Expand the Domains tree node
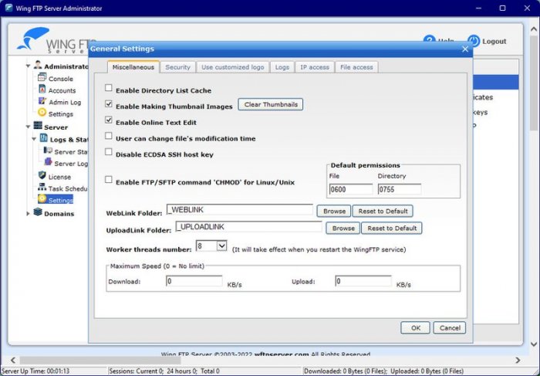Image resolution: width=540 pixels, height=376 pixels. pyautogui.click(x=29, y=213)
